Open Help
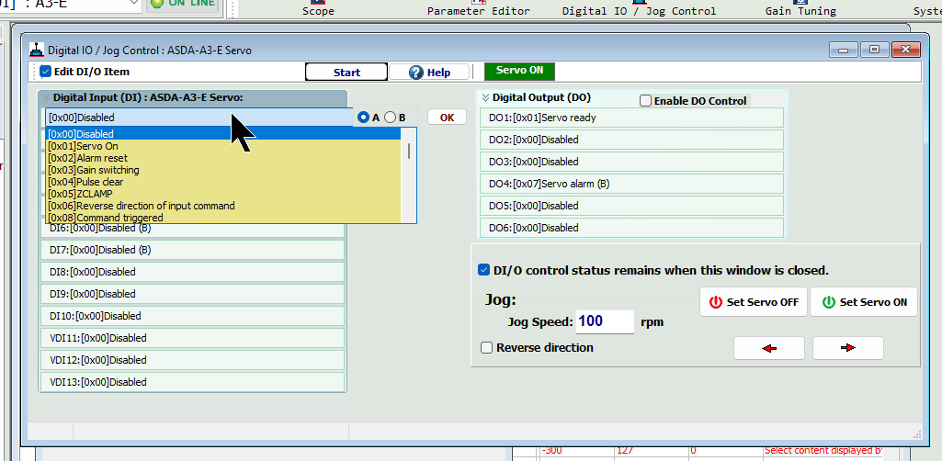942x461 pixels. point(429,72)
